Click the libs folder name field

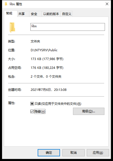(x=68, y=27)
